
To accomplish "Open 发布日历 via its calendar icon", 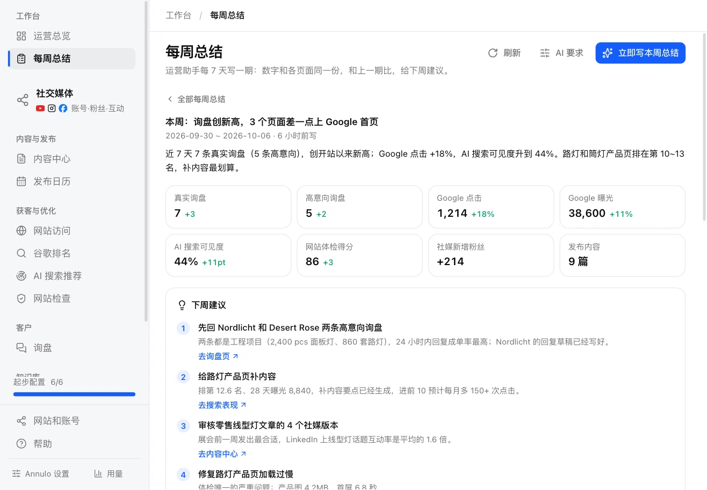I will 21,181.
